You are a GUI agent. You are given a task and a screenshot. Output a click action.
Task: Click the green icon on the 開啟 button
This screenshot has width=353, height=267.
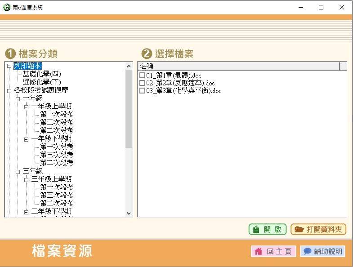tap(256, 229)
